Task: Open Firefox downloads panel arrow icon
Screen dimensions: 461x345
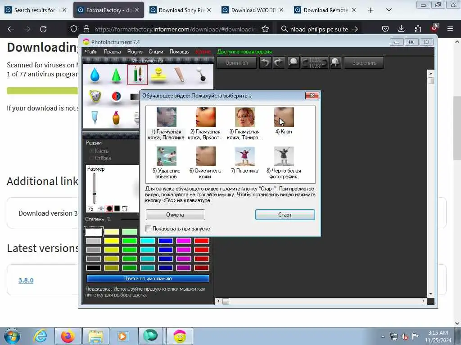Action: [401, 29]
